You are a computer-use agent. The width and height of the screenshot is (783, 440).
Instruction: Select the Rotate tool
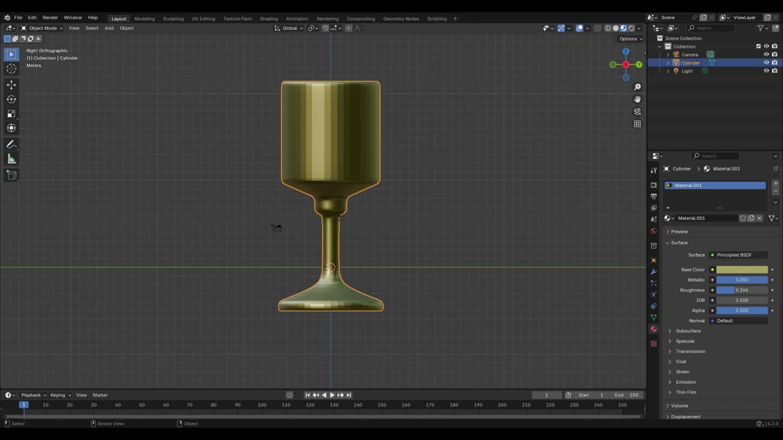[11, 99]
